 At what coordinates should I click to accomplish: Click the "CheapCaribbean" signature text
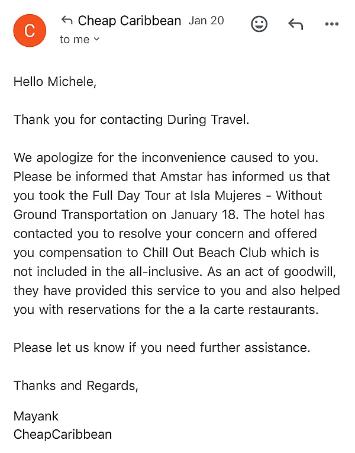[63, 434]
